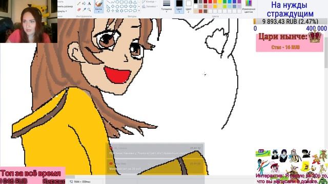Choose the rounded rectangle shape
Image resolution: width=328 pixels, height=184 pixels.
pos(126,2)
